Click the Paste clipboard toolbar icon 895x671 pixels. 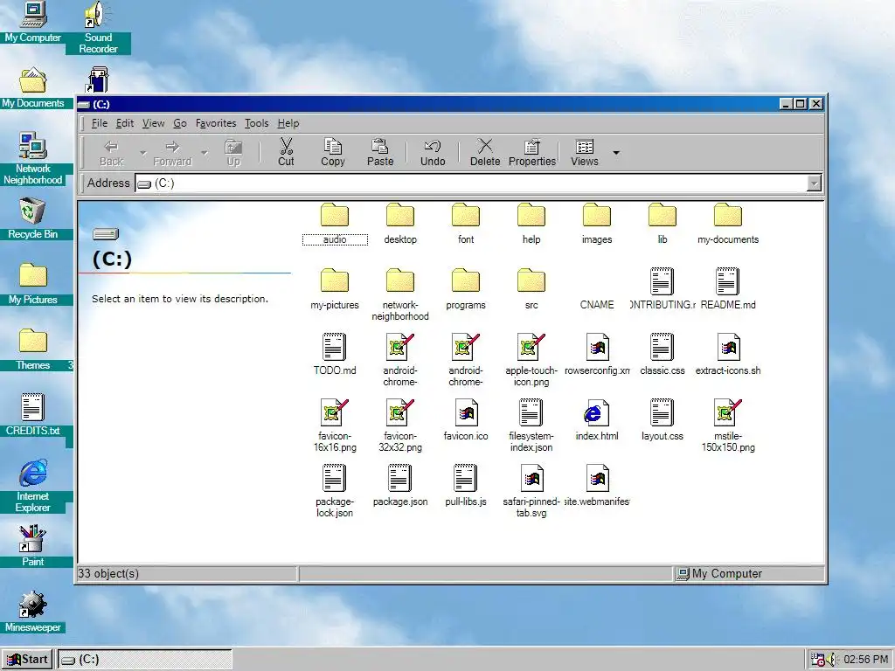click(380, 147)
